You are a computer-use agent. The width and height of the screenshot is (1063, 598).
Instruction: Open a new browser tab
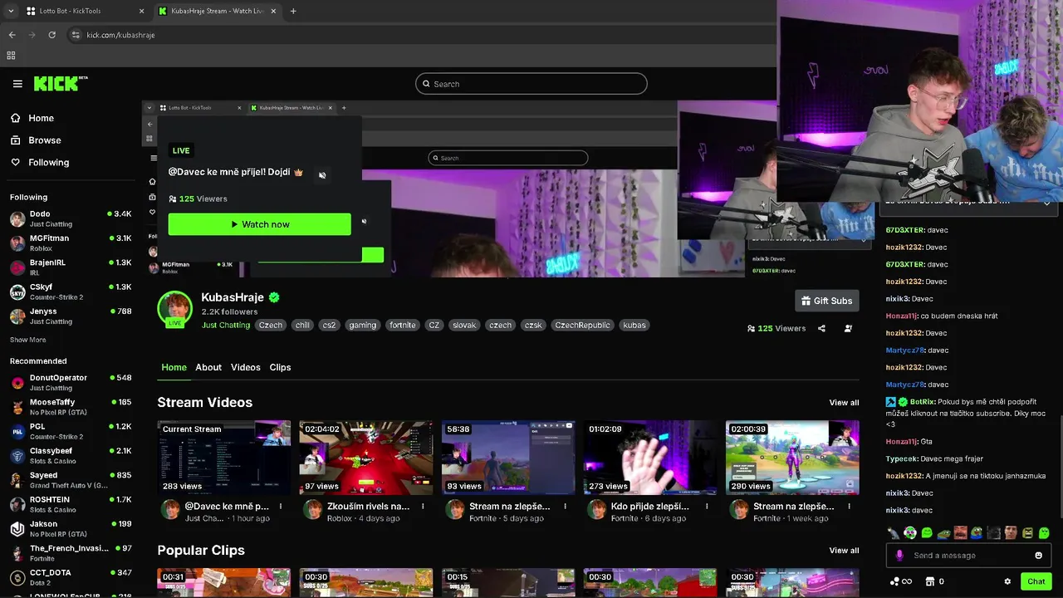coord(293,11)
